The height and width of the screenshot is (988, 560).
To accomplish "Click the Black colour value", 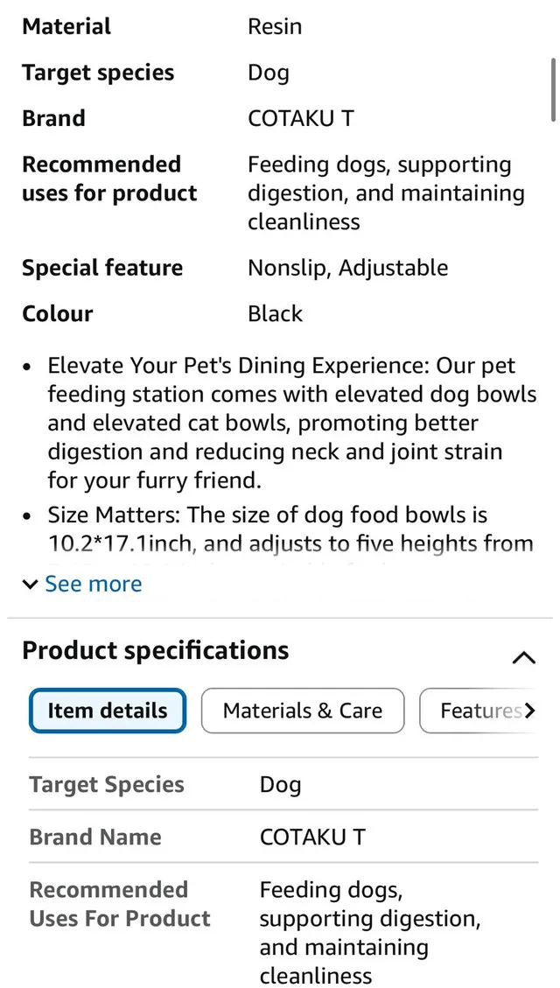I will tap(275, 313).
